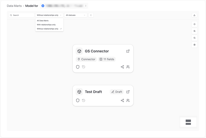
Task: Click the share icon on Test Draft
Action: pos(122,100)
